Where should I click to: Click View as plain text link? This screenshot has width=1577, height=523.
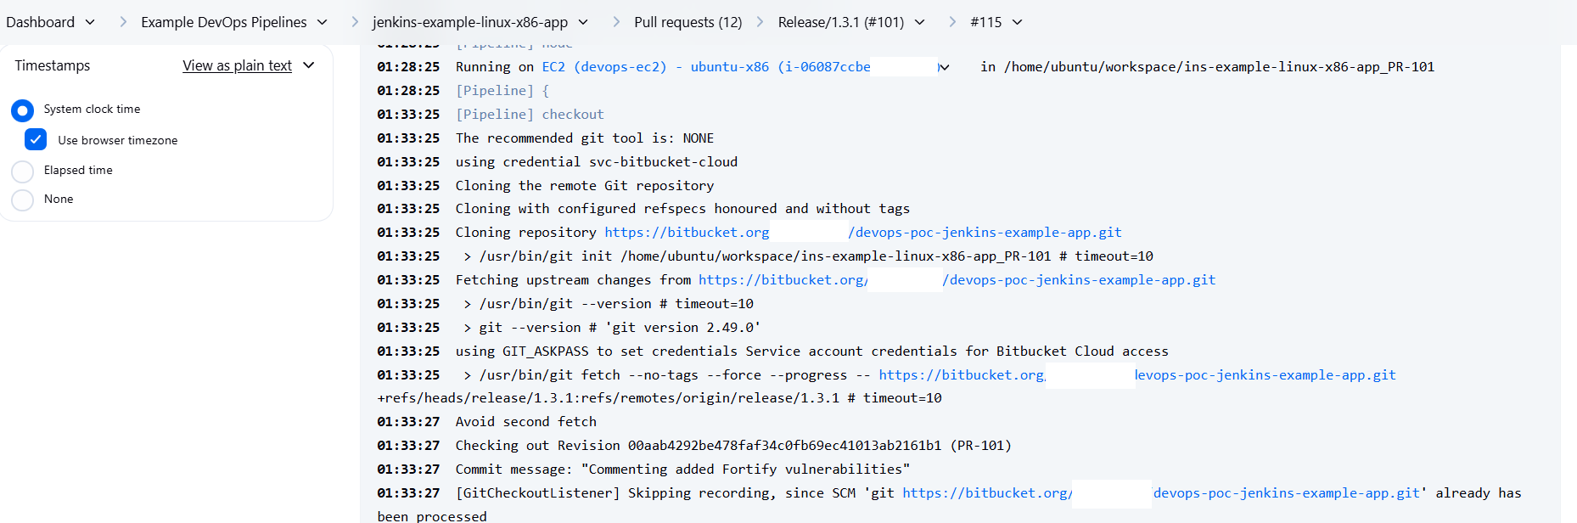click(237, 65)
